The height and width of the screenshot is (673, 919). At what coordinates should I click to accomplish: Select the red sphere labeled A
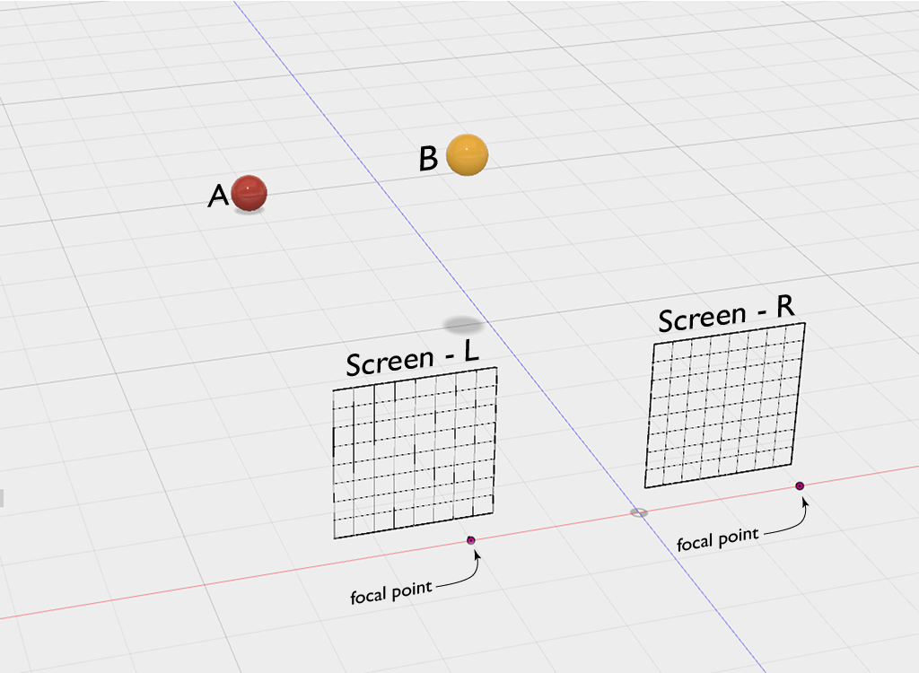coord(249,193)
